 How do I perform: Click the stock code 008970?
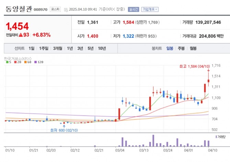coord(41,10)
